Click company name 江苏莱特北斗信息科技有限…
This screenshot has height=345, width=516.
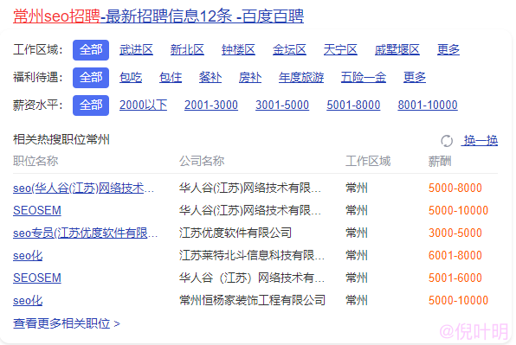(252, 256)
